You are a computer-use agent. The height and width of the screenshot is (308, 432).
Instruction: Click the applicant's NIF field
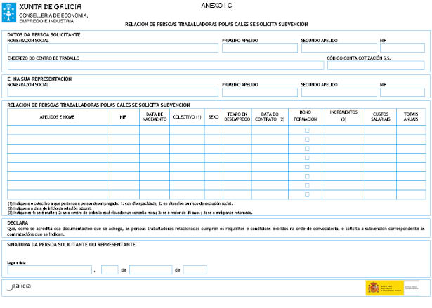402,48
